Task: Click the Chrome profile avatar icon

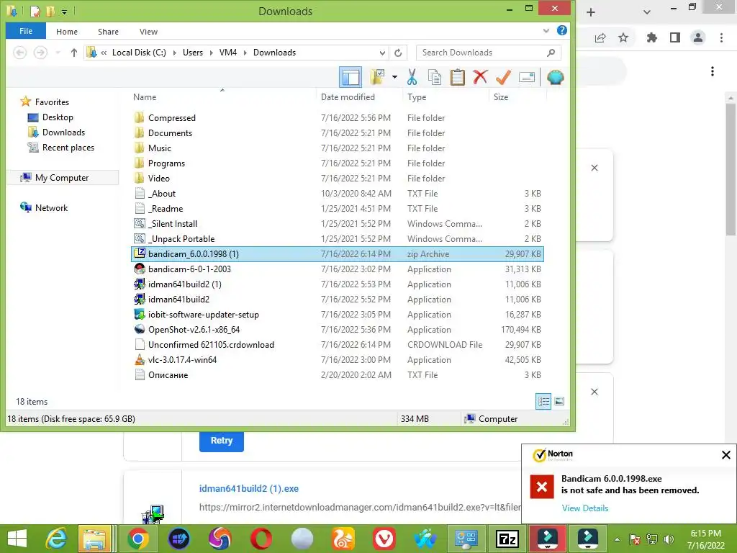Action: coord(698,37)
